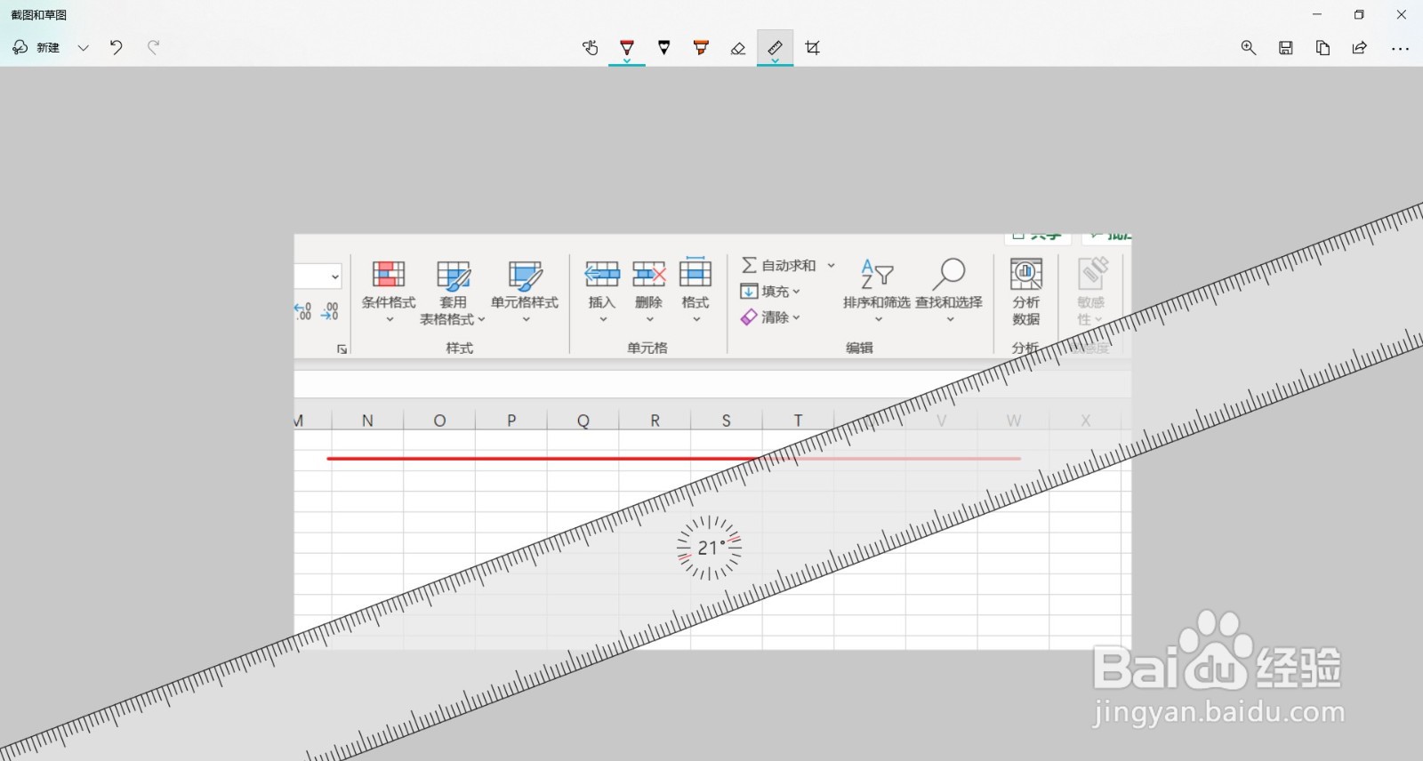Image resolution: width=1423 pixels, height=761 pixels.
Task: Click increase decimal icon in Excel snip
Action: point(303,310)
